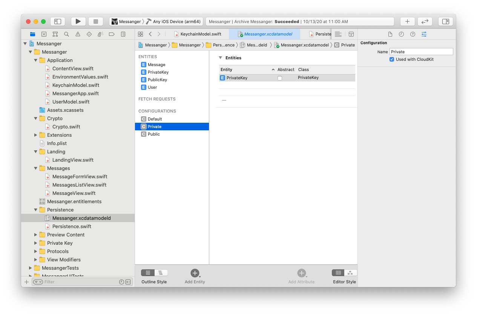This screenshot has width=477, height=315.
Task: Open Crypto.swift in the navigator
Action: tap(66, 127)
